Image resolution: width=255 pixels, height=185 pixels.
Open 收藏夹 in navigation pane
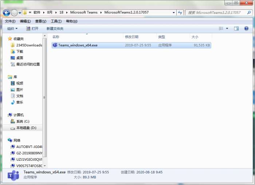(19, 39)
